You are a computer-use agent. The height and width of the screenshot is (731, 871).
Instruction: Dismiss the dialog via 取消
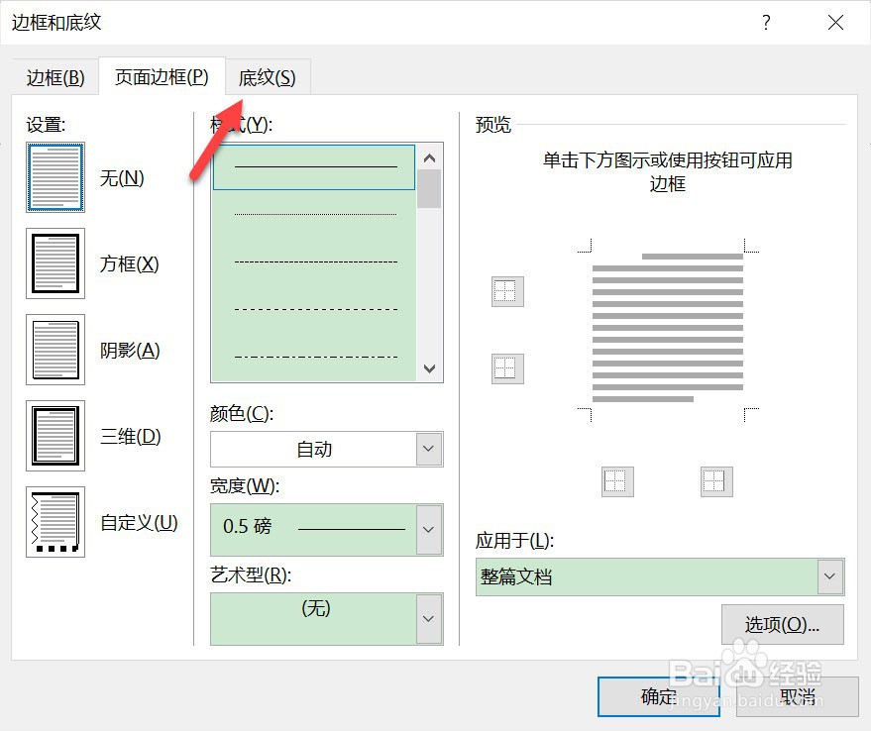[799, 696]
